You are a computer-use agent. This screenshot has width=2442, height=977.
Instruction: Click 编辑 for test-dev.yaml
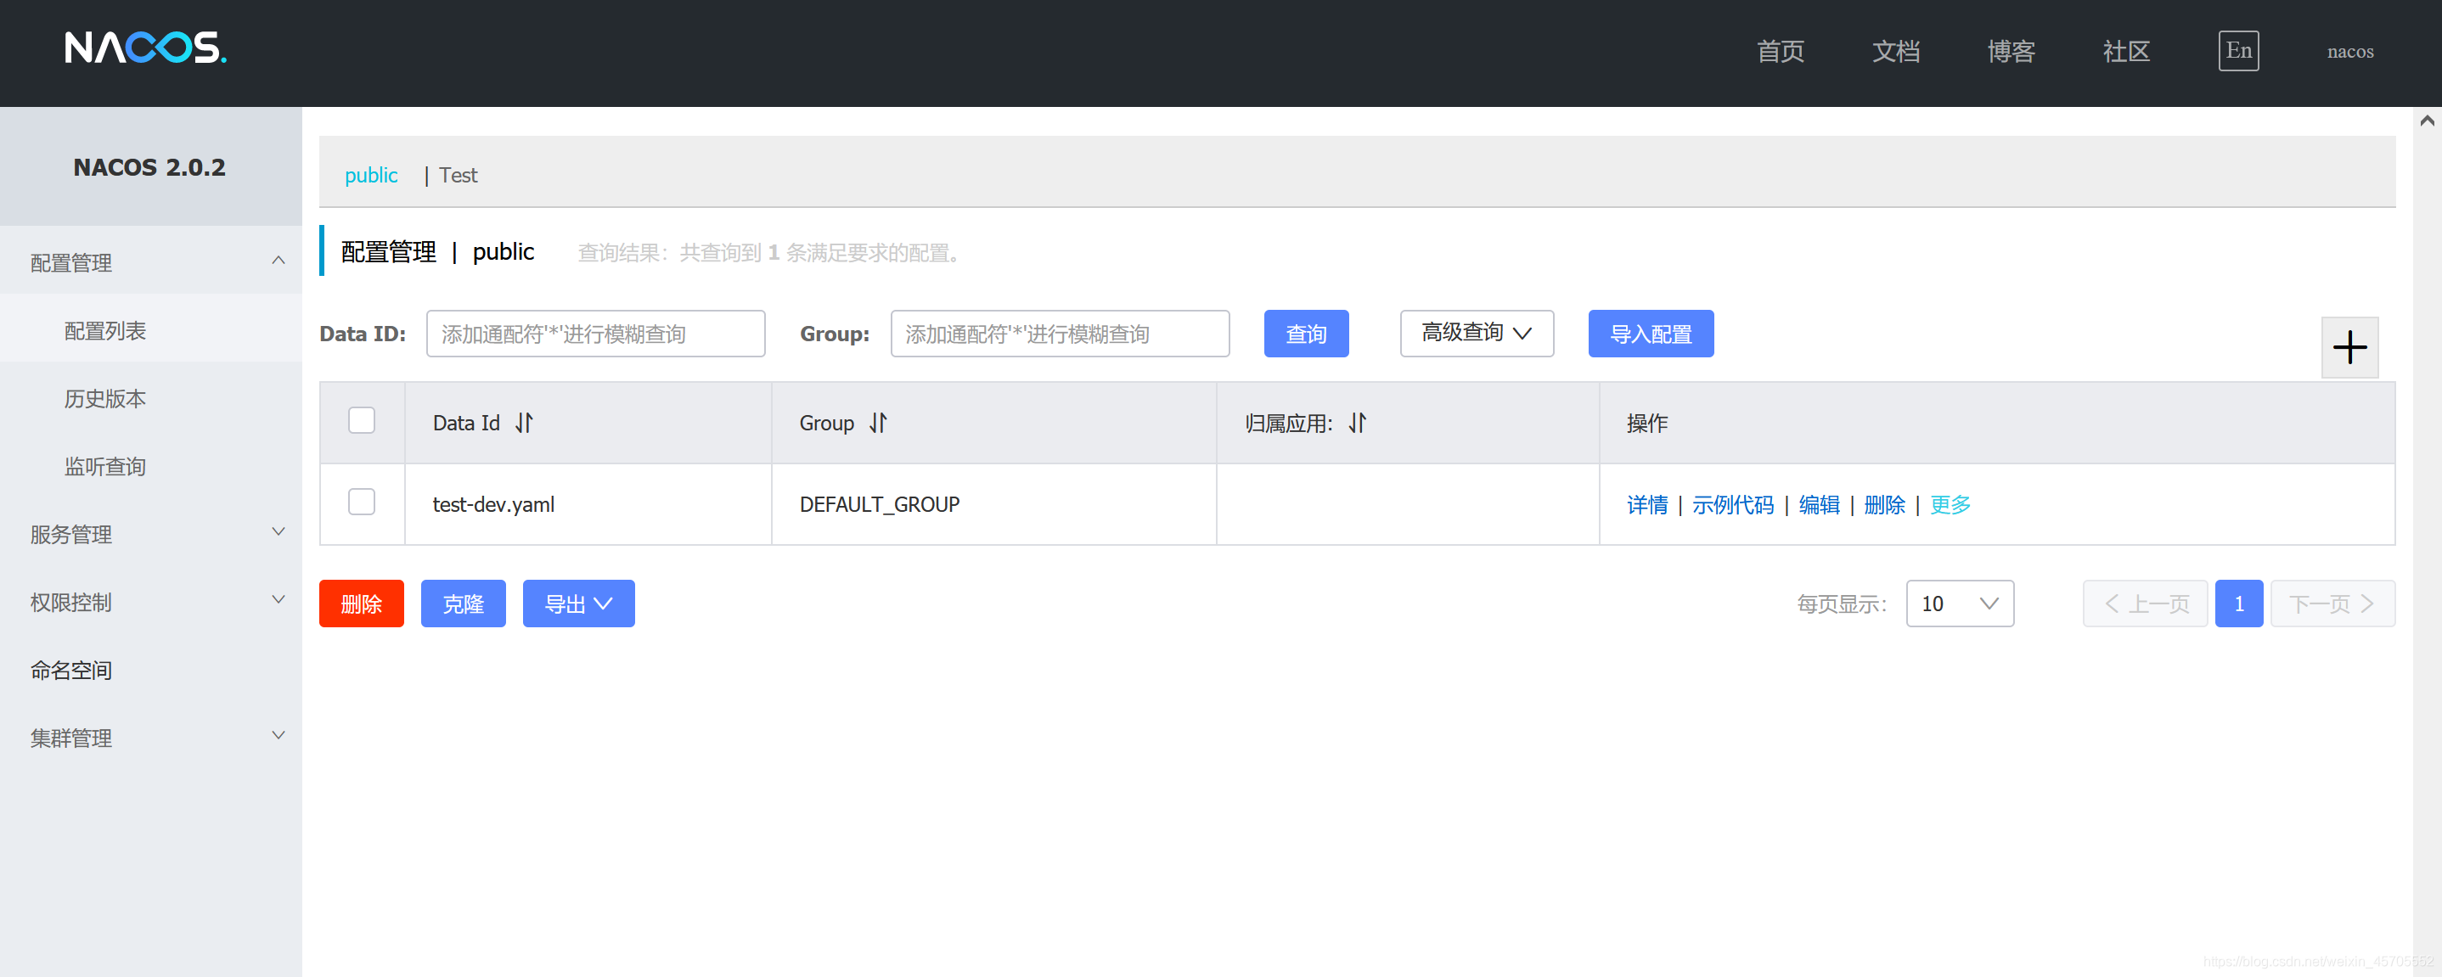point(1818,504)
